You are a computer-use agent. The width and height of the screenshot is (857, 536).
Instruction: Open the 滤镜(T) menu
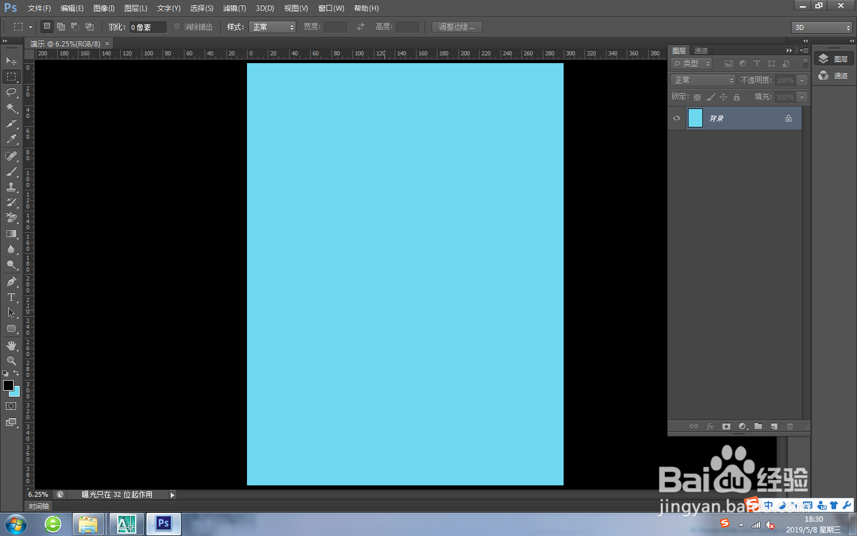(234, 8)
